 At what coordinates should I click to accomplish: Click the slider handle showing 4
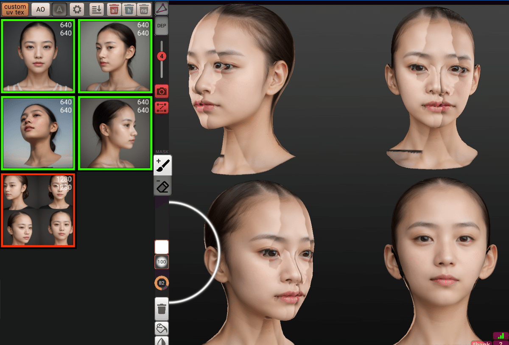point(162,56)
